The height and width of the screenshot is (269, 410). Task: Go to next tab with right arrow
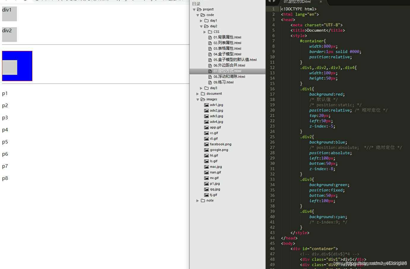click(x=274, y=1)
